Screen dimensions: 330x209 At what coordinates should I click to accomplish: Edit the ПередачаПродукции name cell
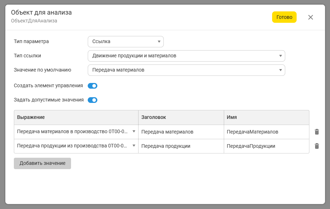[x=266, y=146]
